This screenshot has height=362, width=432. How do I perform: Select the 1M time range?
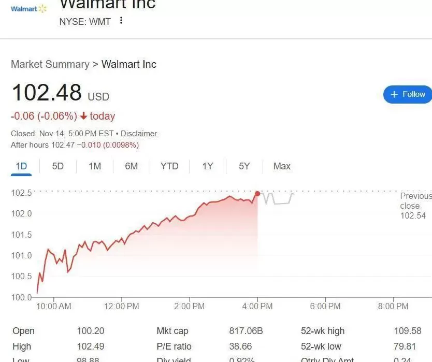(x=95, y=166)
